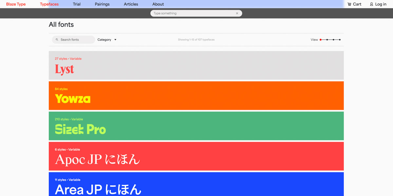This screenshot has height=196, width=393.
Task: Click the Blaze Type home link
Action: pos(16,4)
